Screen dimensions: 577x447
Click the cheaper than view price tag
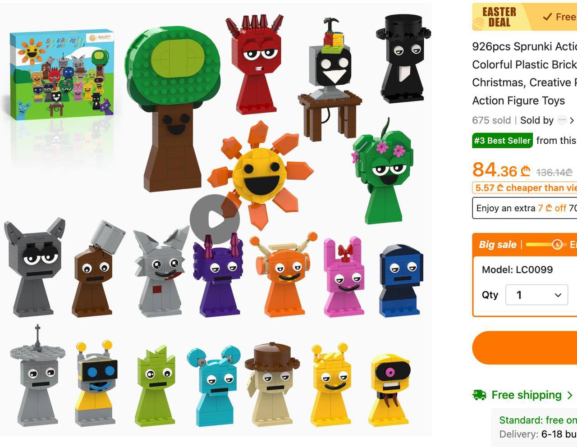coord(524,188)
